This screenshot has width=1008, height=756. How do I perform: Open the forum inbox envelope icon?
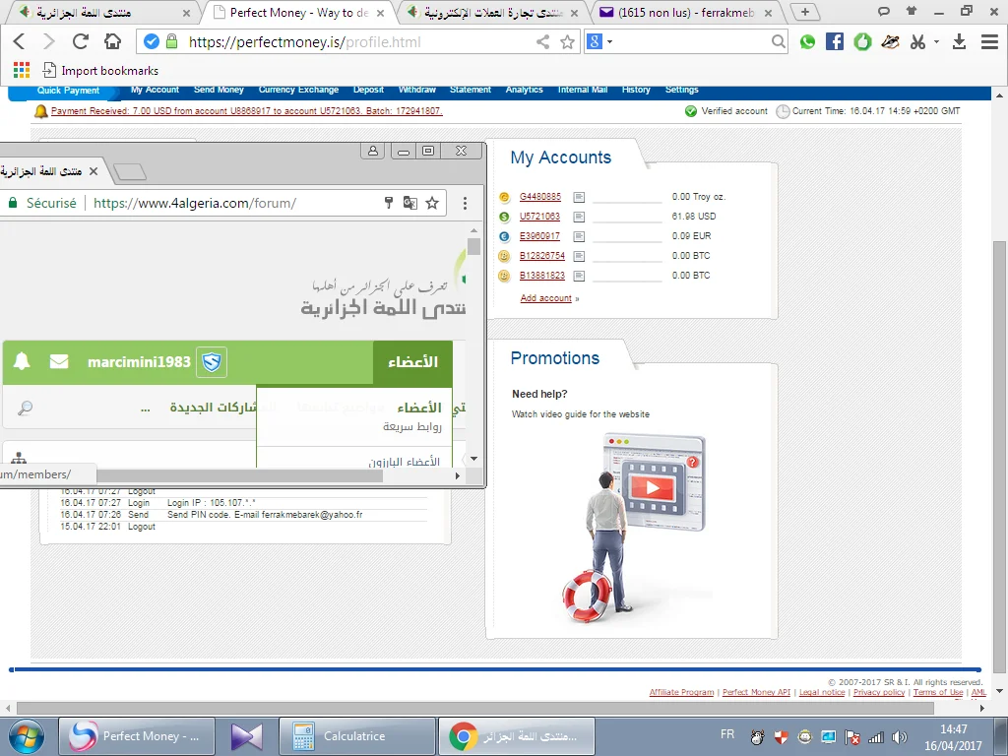pyautogui.click(x=59, y=362)
